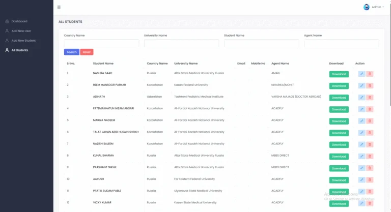The image size is (391, 212).
Task: Delete the MARIYA NADEEM student record
Action: tap(370, 121)
